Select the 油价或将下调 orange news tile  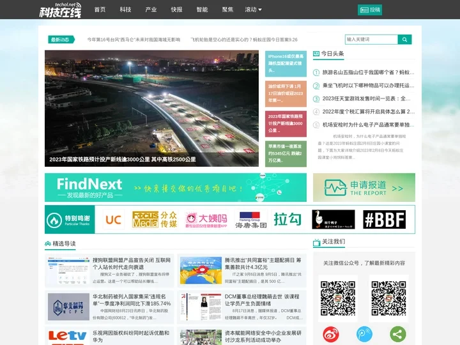(286, 93)
